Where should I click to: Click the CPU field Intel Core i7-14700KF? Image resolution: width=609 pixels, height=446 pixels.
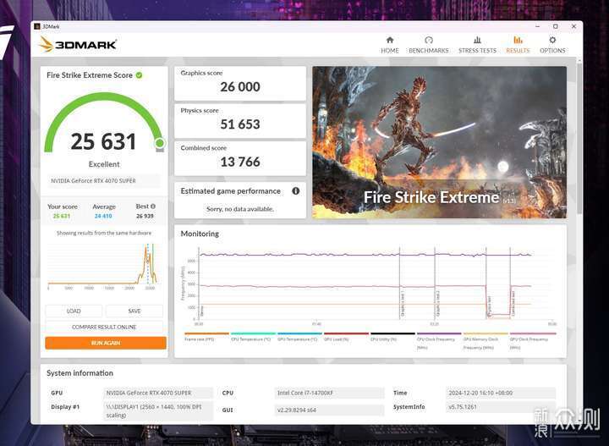click(329, 393)
